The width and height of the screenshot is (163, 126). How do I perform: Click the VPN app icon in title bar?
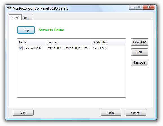pyautogui.click(x=9, y=8)
